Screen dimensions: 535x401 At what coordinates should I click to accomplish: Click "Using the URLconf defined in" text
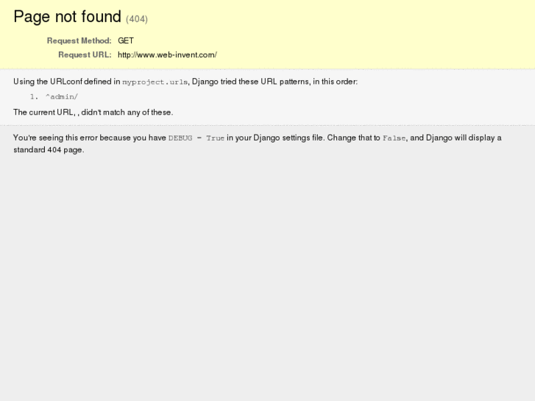click(x=66, y=82)
